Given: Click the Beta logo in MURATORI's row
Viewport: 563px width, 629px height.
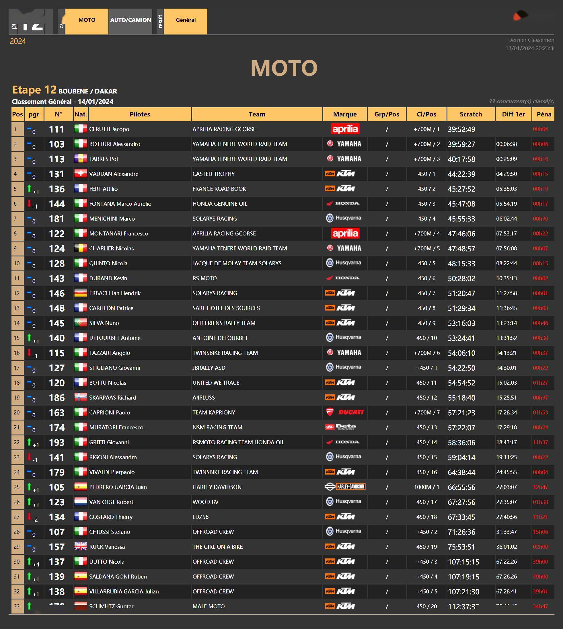Looking at the screenshot, I should pyautogui.click(x=345, y=427).
